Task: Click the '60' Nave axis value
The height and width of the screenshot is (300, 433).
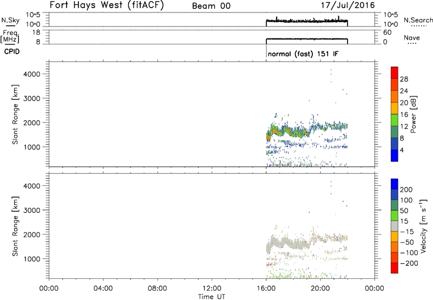Action: pyautogui.click(x=387, y=32)
